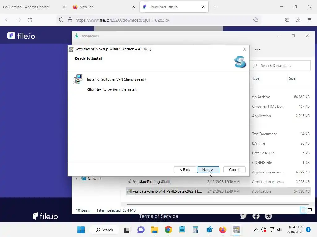Click the SoftEther S logo

pos(240,62)
